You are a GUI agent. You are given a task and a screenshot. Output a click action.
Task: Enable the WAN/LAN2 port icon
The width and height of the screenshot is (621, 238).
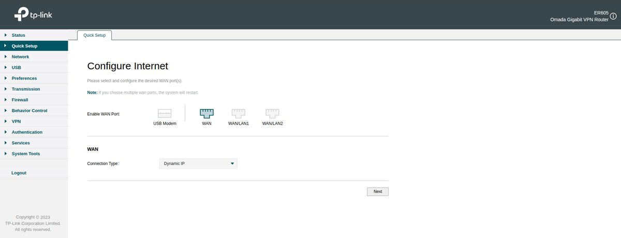tap(272, 113)
